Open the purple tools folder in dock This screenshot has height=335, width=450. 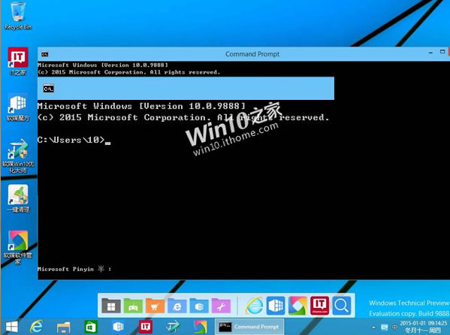pos(221,306)
